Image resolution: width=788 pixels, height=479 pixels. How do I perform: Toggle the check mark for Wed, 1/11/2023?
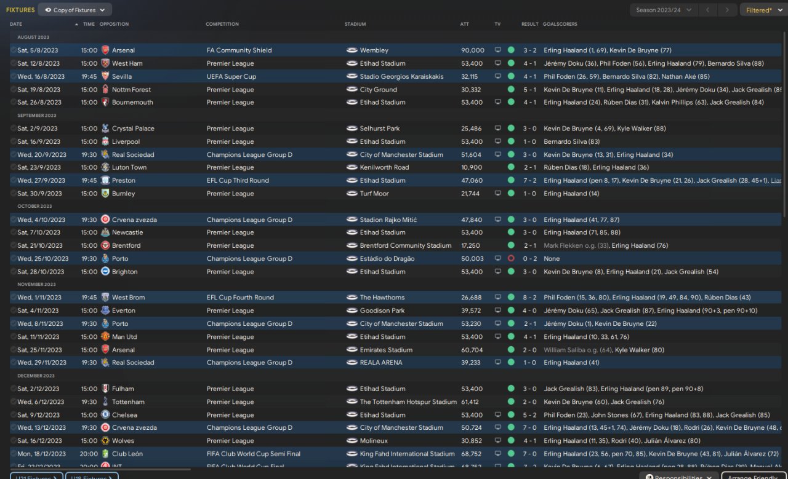point(14,298)
